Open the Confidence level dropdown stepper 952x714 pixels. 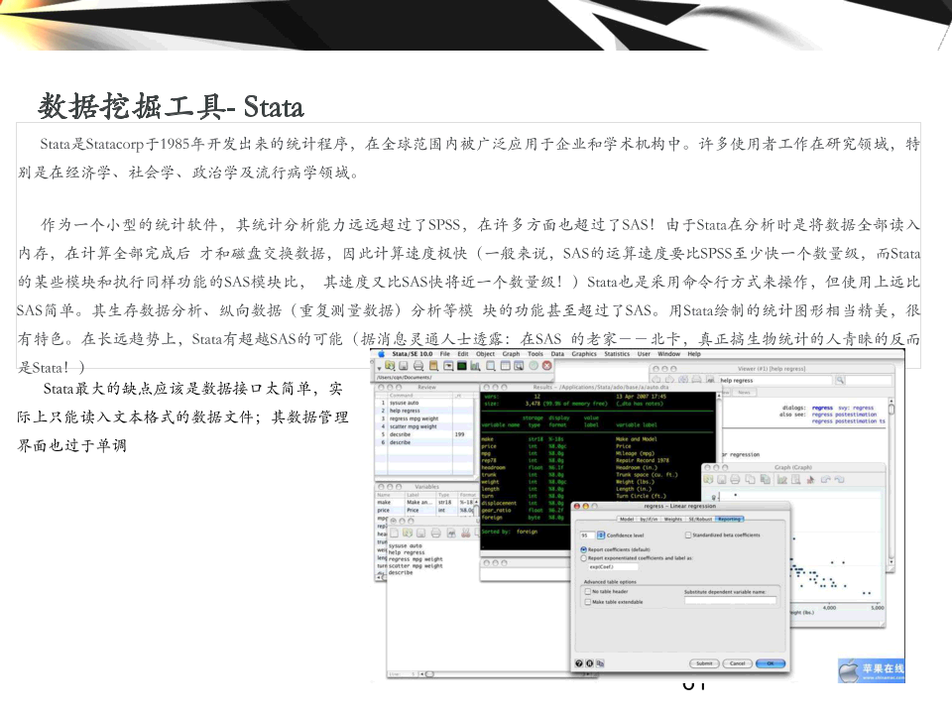click(601, 535)
